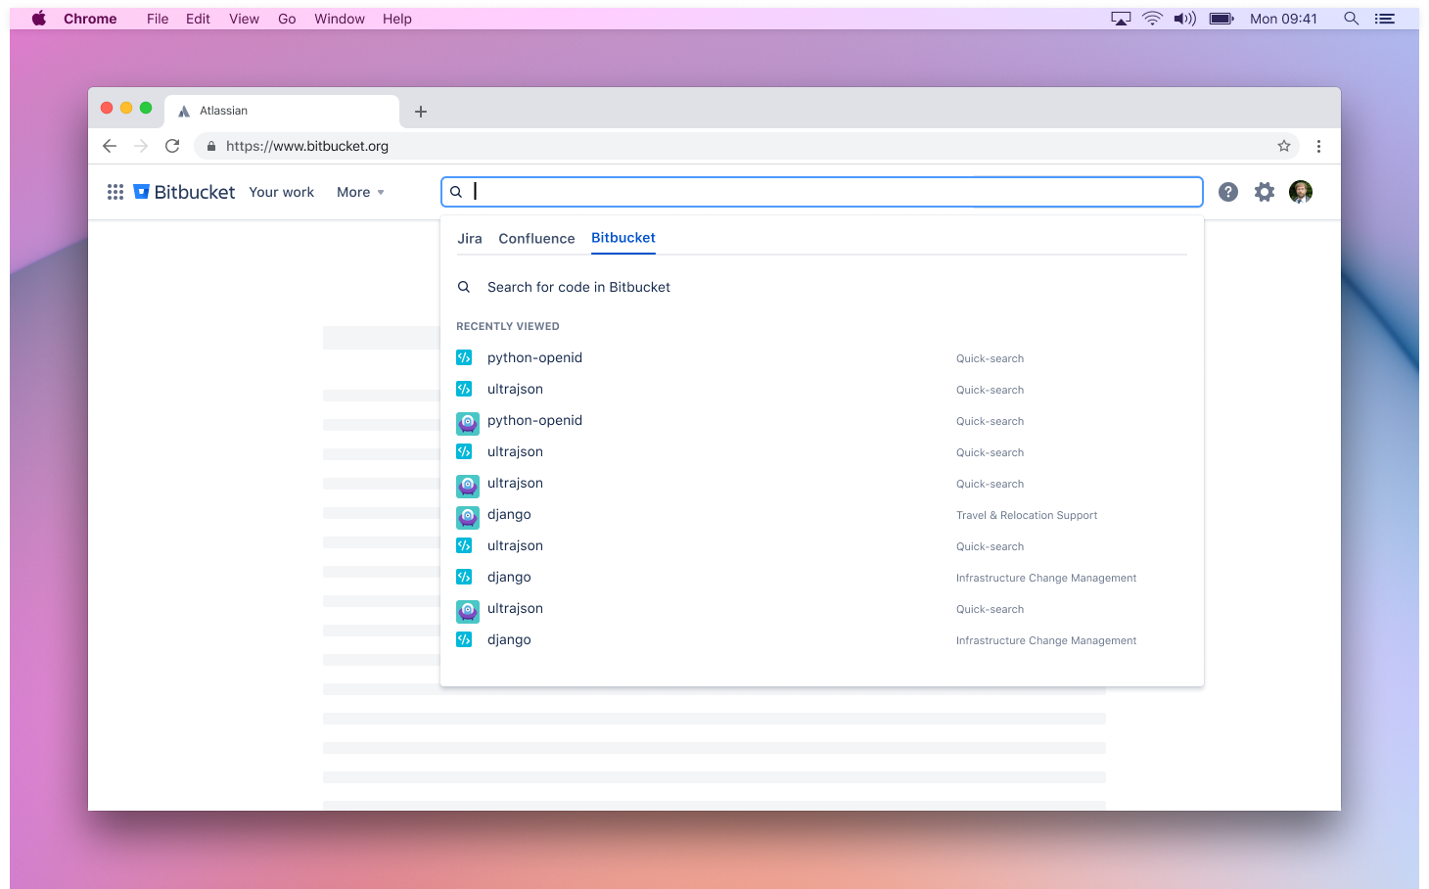Open the Help menu in the menu bar

(397, 19)
